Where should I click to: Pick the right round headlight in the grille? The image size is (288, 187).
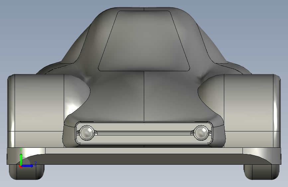click(x=201, y=133)
